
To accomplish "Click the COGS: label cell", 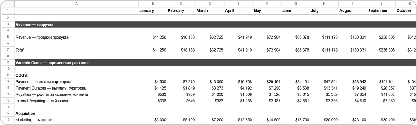I will [x=22, y=75].
